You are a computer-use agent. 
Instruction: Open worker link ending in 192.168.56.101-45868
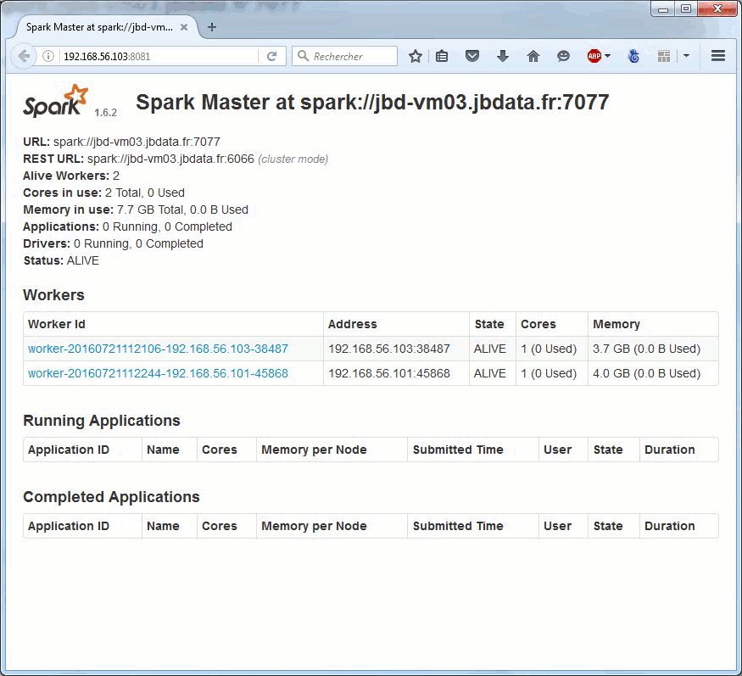(158, 373)
